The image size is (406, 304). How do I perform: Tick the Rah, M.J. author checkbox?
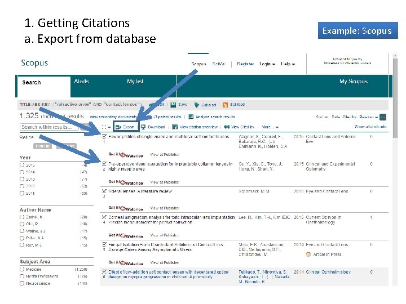tap(22, 245)
